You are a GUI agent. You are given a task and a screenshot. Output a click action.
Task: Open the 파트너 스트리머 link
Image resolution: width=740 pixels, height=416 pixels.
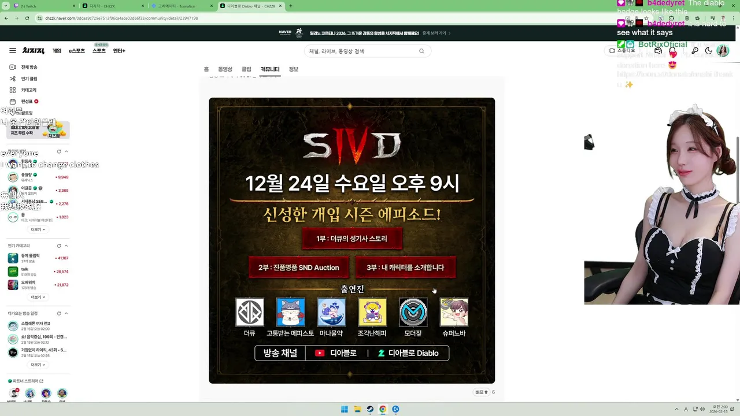26,381
